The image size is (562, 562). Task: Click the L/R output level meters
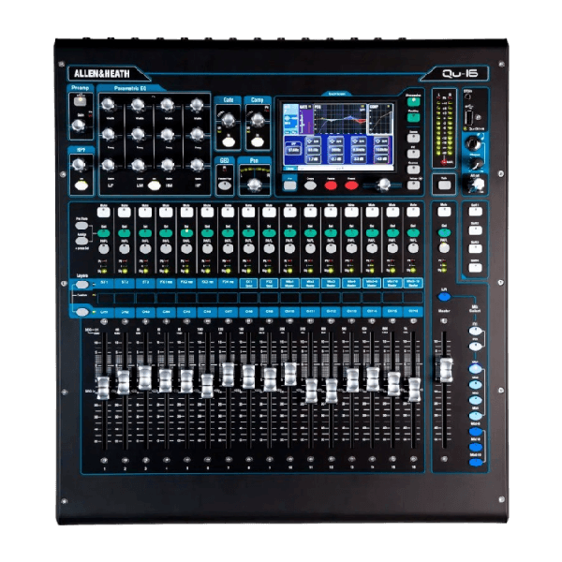click(444, 129)
